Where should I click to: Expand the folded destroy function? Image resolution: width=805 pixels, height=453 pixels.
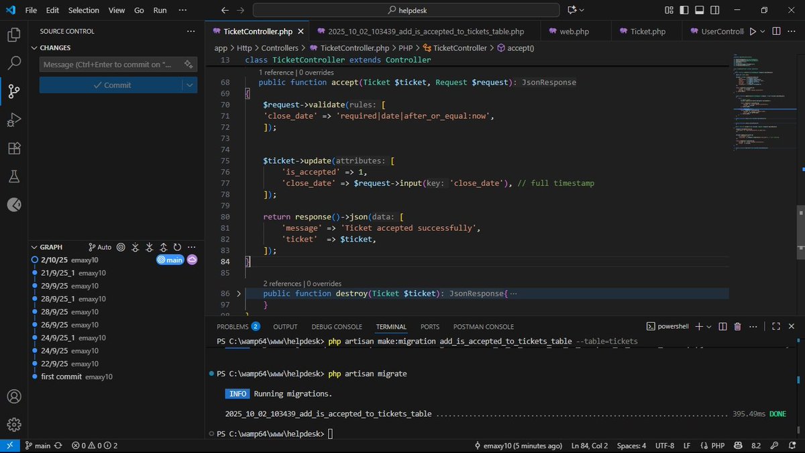(x=239, y=293)
